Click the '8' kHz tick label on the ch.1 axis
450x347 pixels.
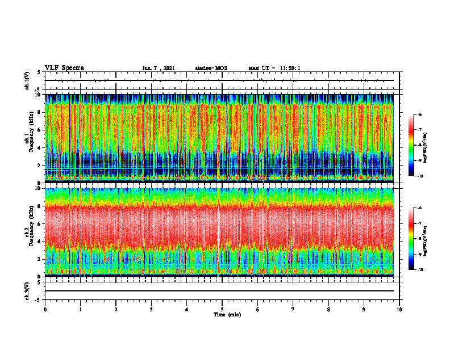40,112
